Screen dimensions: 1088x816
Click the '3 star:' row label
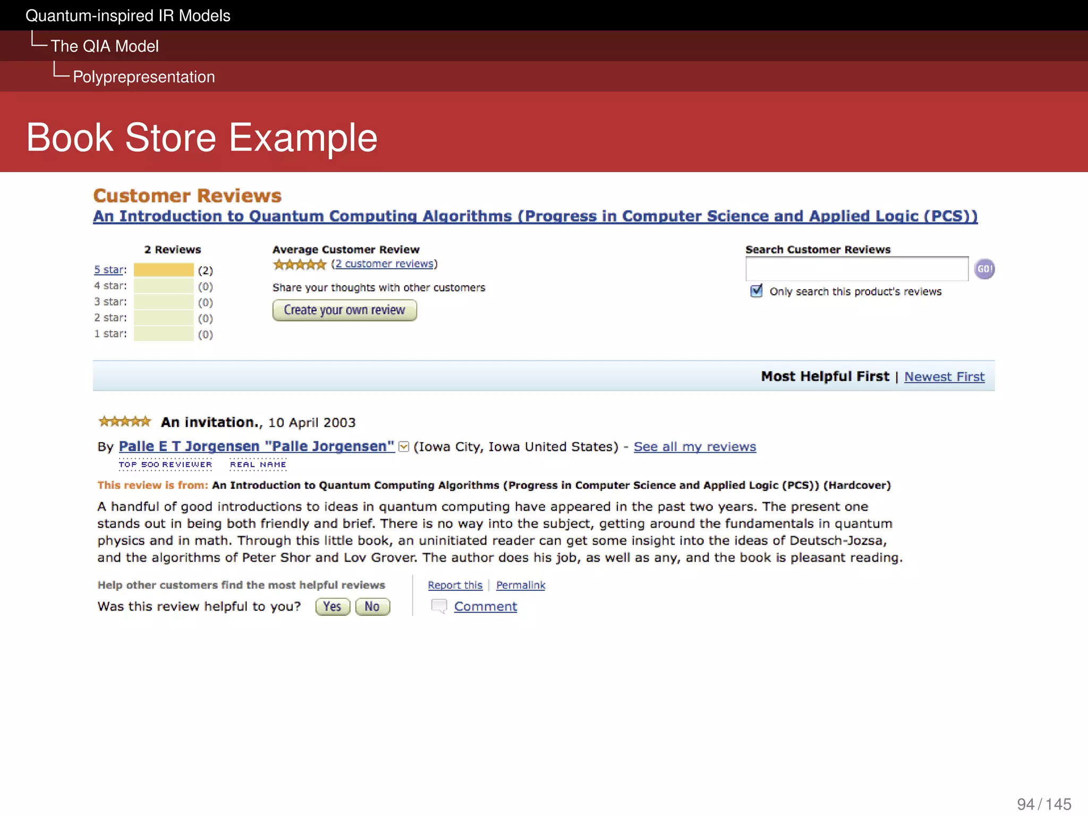(x=110, y=302)
